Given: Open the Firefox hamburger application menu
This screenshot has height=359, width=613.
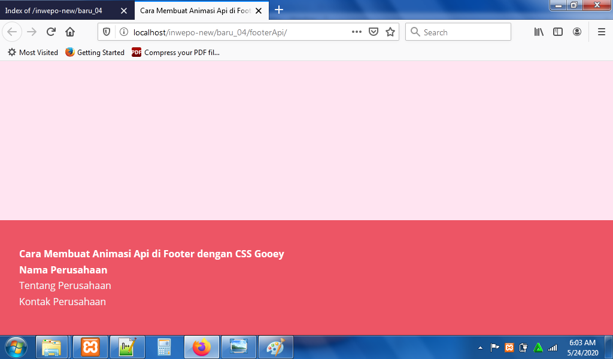Looking at the screenshot, I should tap(602, 32).
